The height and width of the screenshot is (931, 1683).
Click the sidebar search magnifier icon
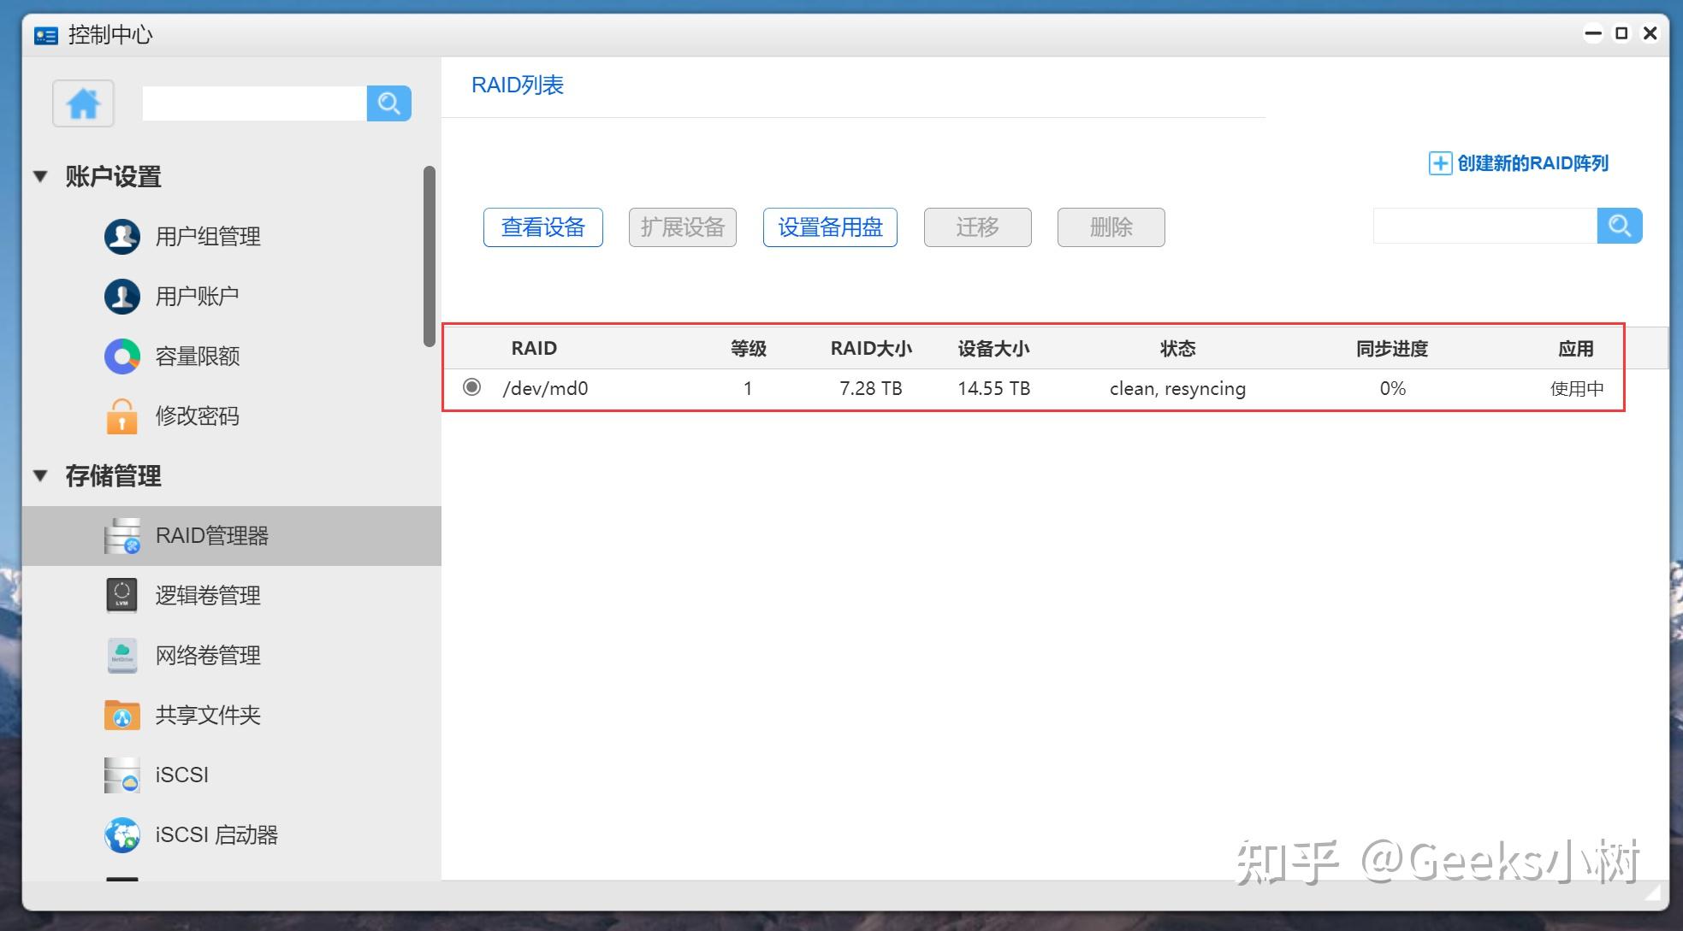tap(388, 103)
